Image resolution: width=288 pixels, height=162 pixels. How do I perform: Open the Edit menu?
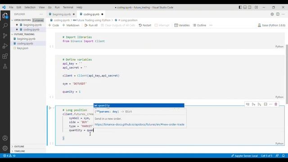[19, 7]
